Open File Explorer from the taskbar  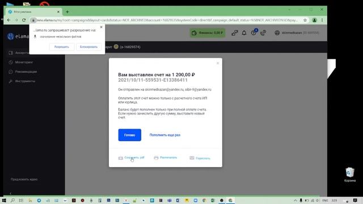[30, 200]
